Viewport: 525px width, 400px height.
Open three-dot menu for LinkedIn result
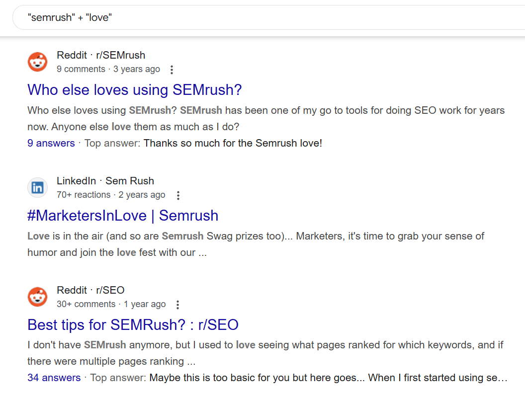pyautogui.click(x=178, y=195)
